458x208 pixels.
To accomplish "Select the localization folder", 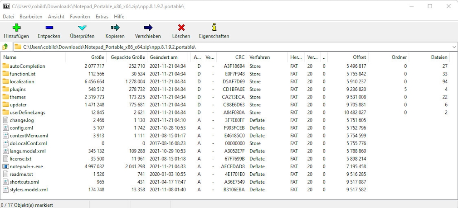I will tap(22, 81).
